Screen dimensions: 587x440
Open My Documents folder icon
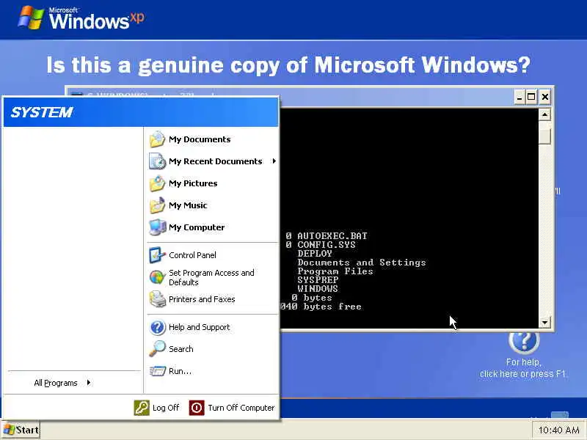pyautogui.click(x=157, y=139)
